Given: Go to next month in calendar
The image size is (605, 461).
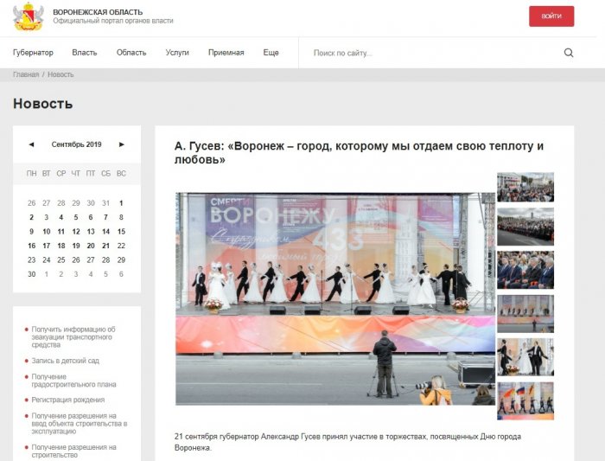Looking at the screenshot, I should coord(122,144).
